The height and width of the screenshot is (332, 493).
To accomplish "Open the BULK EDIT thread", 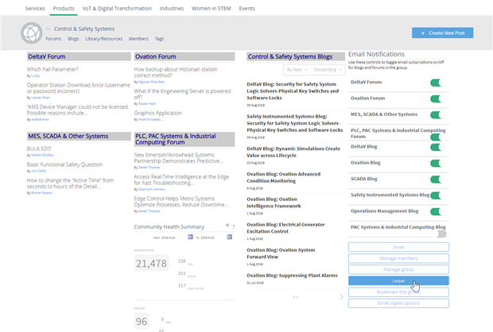I will coord(39,149).
